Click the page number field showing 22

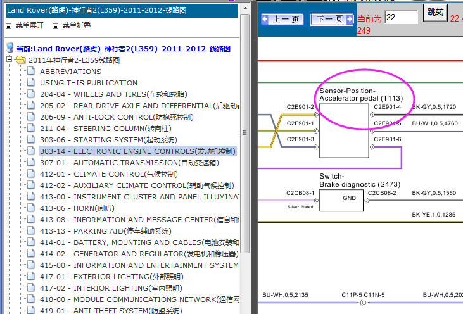point(401,18)
